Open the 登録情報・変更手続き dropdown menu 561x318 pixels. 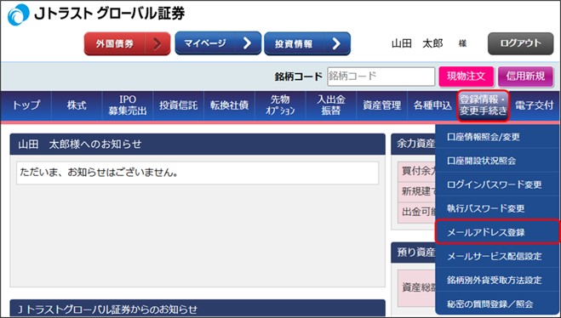[484, 105]
